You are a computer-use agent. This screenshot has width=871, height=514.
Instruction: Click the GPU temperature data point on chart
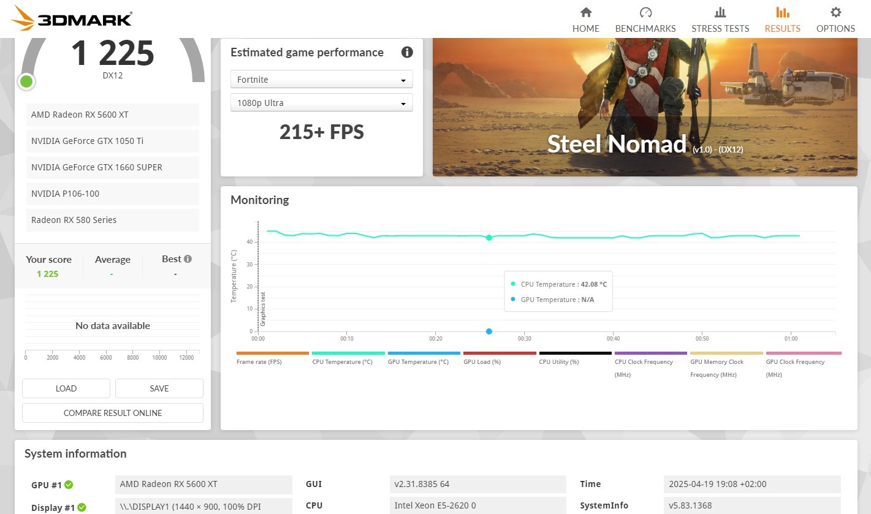click(489, 331)
